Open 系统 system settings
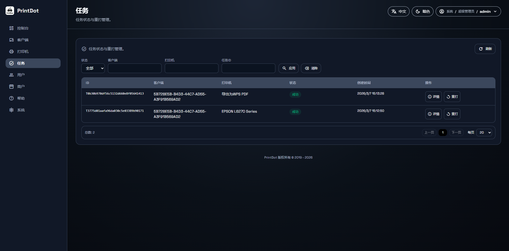 coord(21,110)
